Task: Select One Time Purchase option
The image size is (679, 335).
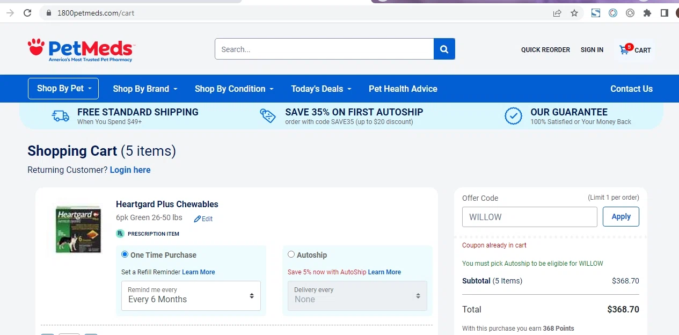Action: click(125, 254)
